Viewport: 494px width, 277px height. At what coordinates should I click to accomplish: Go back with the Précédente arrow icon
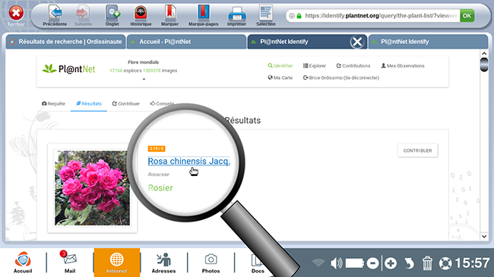[55, 13]
